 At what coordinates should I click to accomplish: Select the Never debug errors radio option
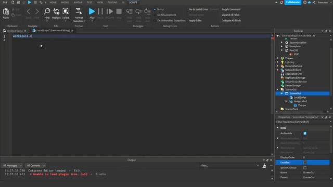[155, 9]
